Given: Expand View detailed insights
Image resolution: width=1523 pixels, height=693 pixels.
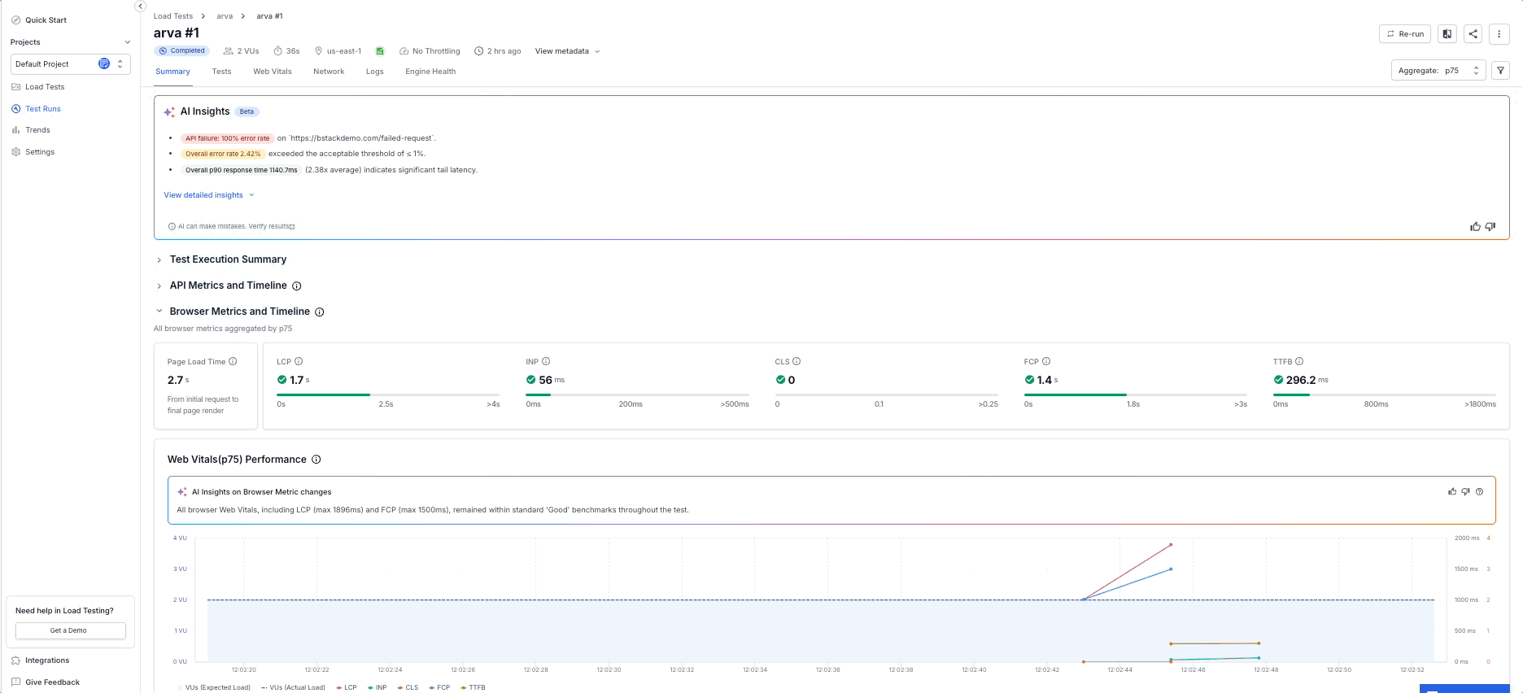Looking at the screenshot, I should pos(209,195).
